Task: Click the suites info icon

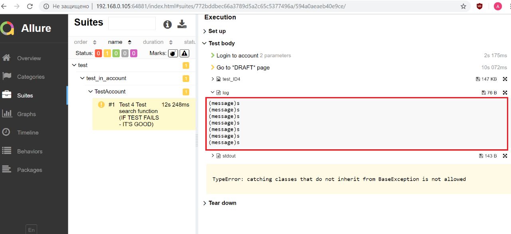Action: [167, 24]
